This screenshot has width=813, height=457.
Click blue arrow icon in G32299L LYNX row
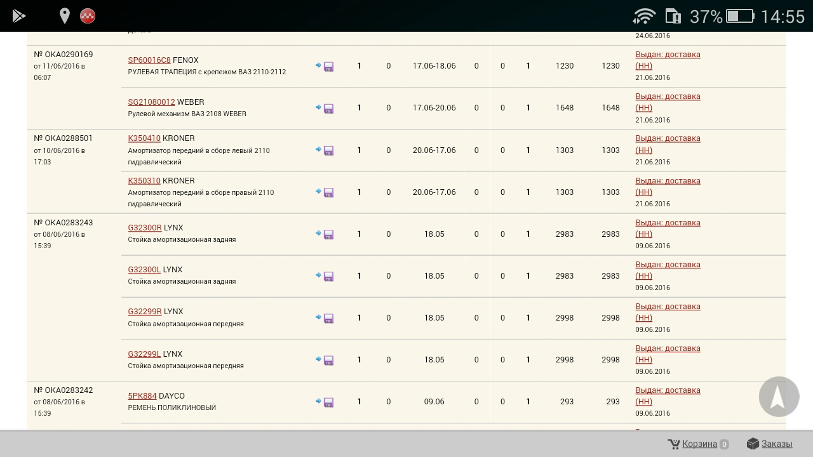(318, 359)
